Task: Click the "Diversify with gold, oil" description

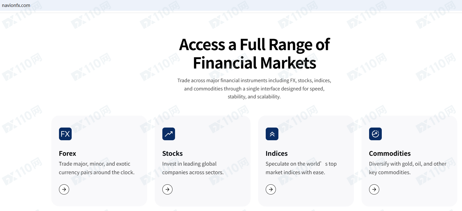Action: [407, 168]
